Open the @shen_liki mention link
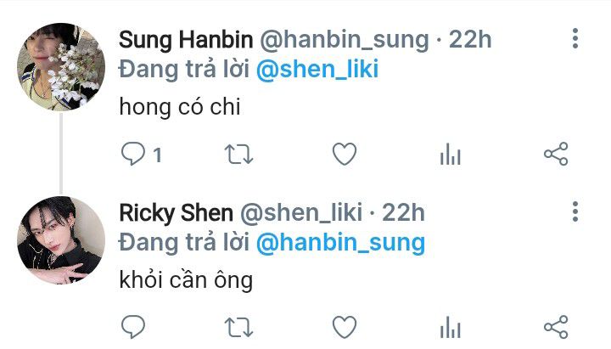Viewport: 611px width, 349px height. click(x=317, y=70)
